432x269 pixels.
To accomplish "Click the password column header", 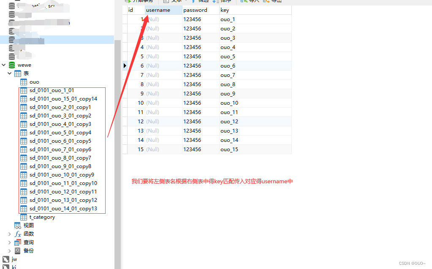I will click(x=201, y=10).
